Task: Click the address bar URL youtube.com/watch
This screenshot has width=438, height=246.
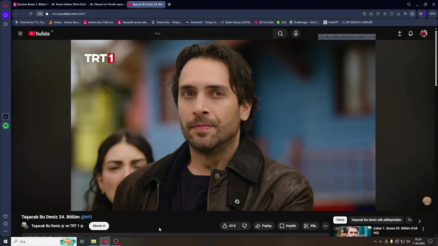Action: pyautogui.click(x=68, y=14)
